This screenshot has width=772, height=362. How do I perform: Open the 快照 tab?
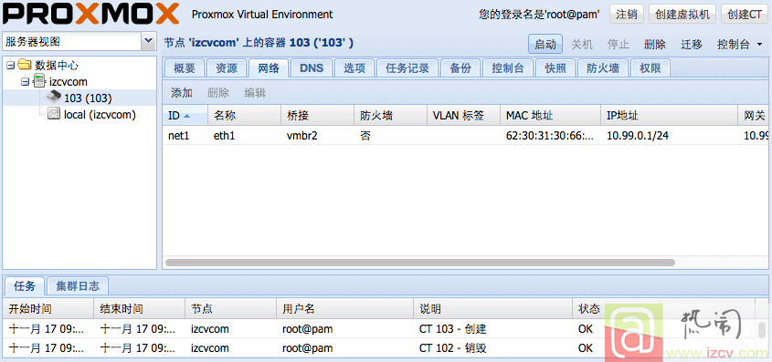555,68
